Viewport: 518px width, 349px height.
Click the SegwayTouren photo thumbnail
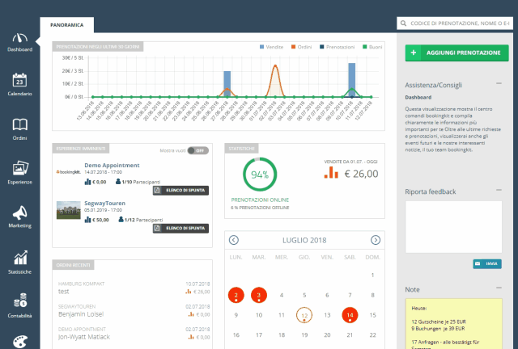pos(68,210)
